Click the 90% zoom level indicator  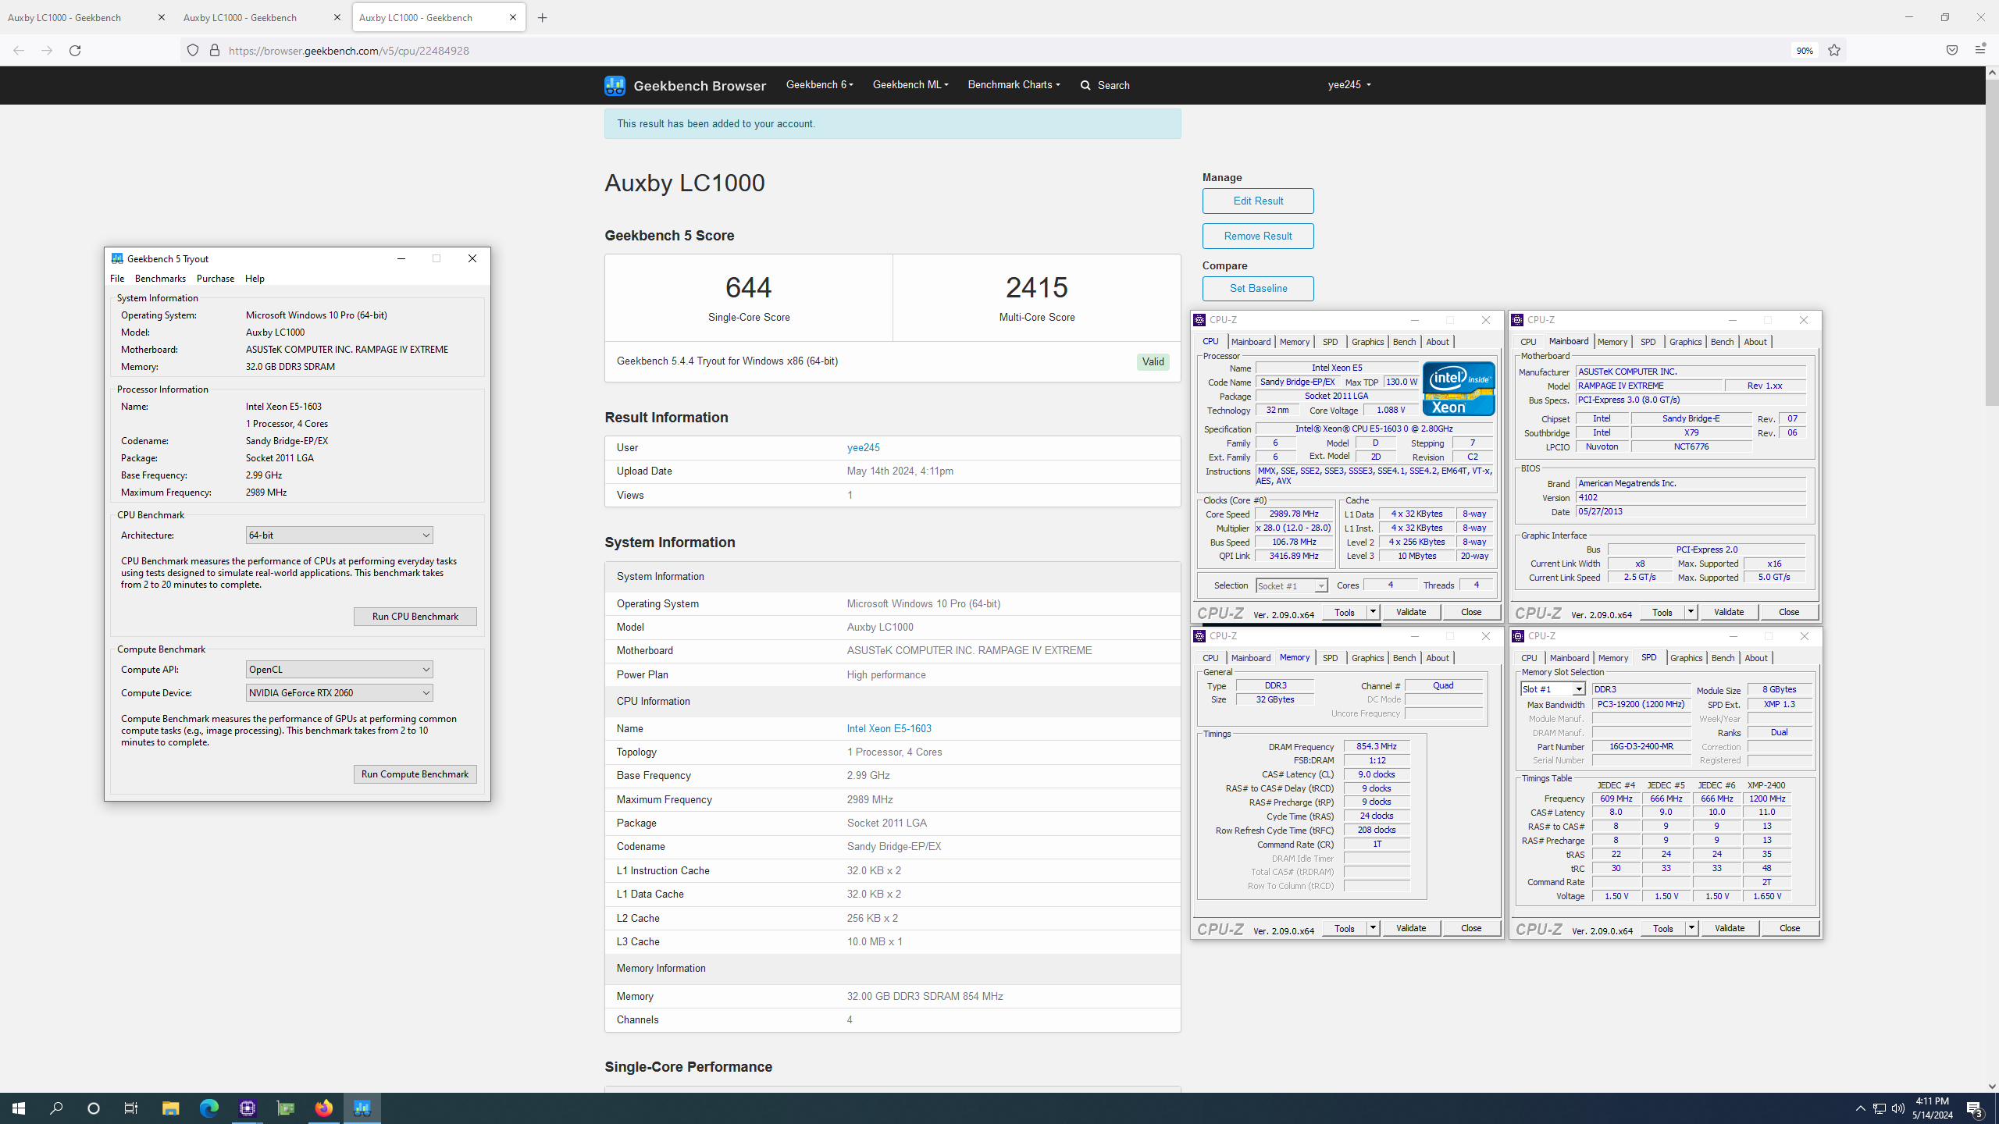click(x=1804, y=51)
